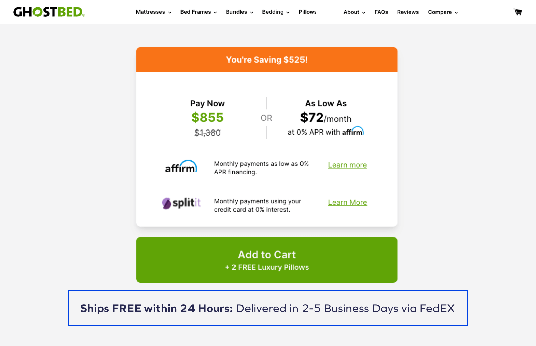Open the FAQs page
Viewport: 536px width, 346px height.
coord(381,12)
